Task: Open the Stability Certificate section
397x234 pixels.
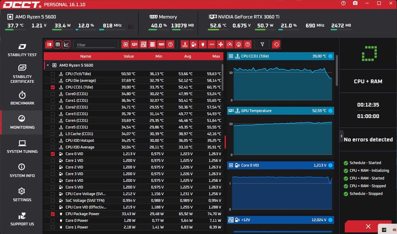Action: point(22,74)
